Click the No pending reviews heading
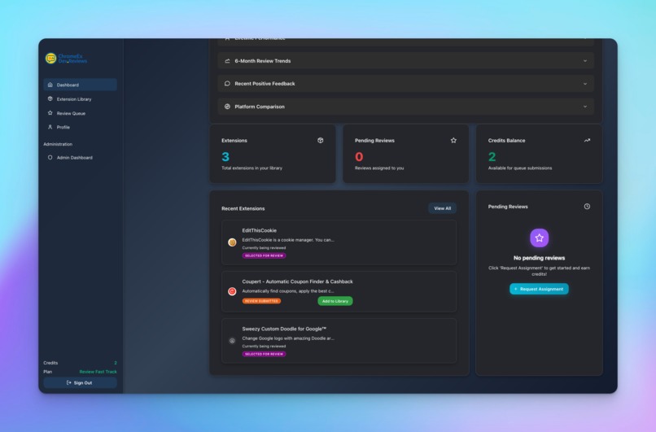The width and height of the screenshot is (656, 432). pos(540,258)
